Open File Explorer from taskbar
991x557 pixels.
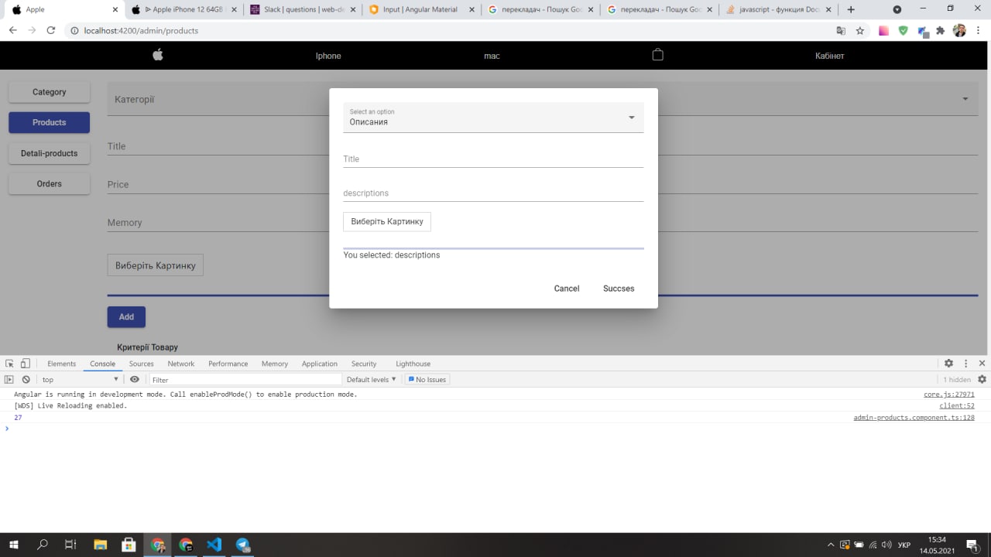point(100,545)
